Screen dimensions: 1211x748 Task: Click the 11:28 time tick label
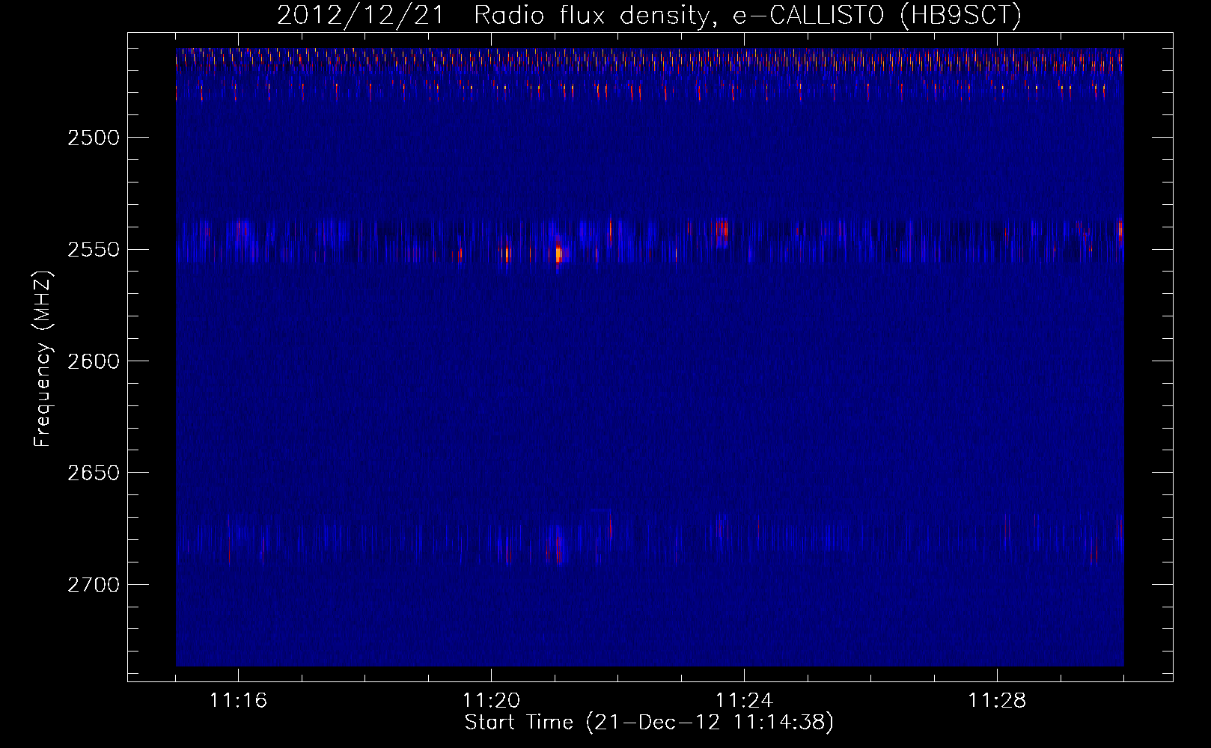click(997, 701)
